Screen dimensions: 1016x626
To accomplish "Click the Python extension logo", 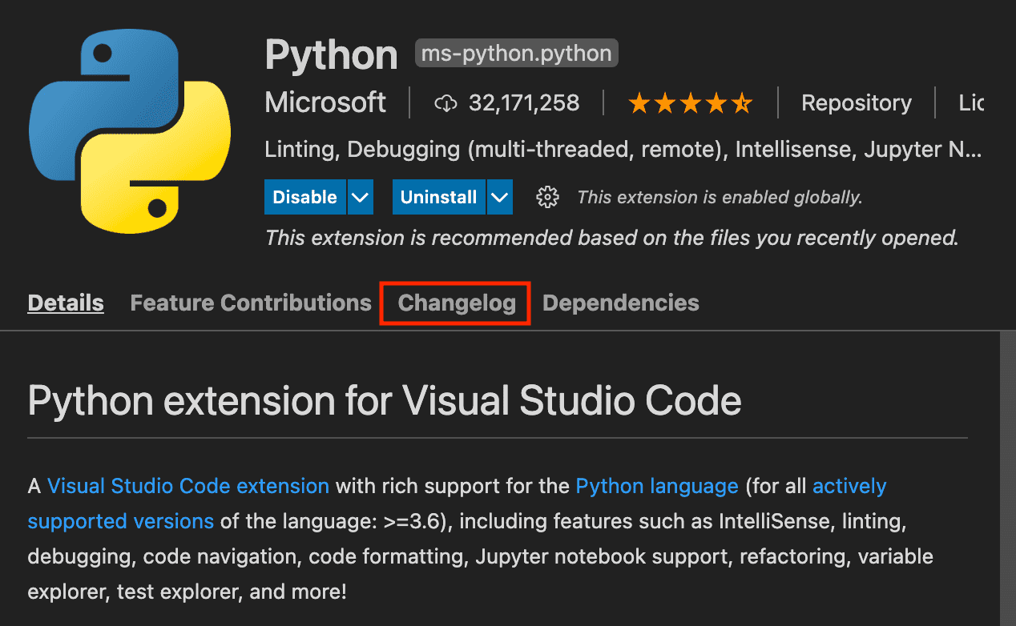I will [x=130, y=133].
